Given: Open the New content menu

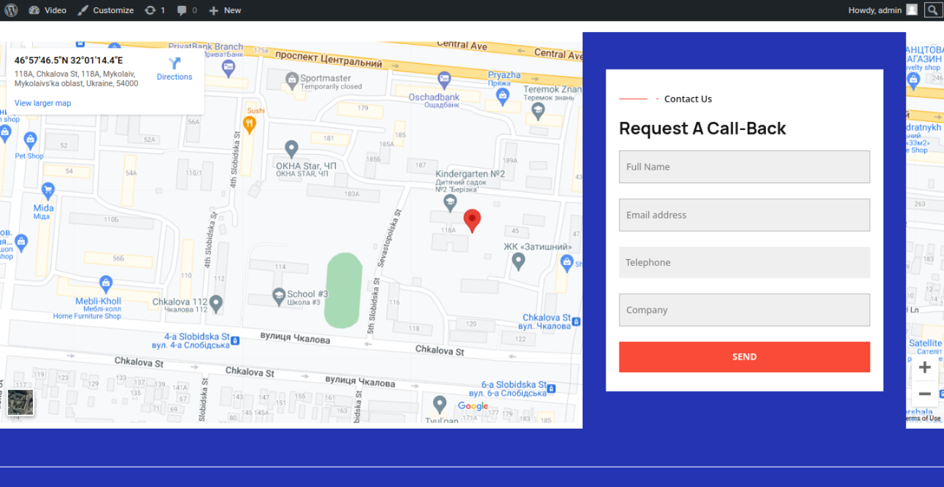Looking at the screenshot, I should click(225, 10).
